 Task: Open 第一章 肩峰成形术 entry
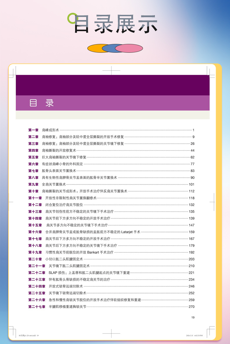pos(111,130)
